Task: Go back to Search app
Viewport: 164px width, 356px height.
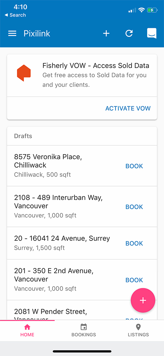Action: pyautogui.click(x=15, y=15)
